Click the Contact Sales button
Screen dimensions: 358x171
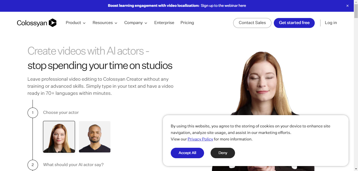(252, 23)
